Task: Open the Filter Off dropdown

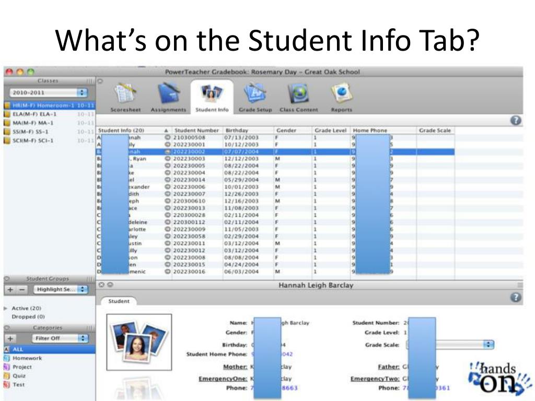Action: point(61,338)
